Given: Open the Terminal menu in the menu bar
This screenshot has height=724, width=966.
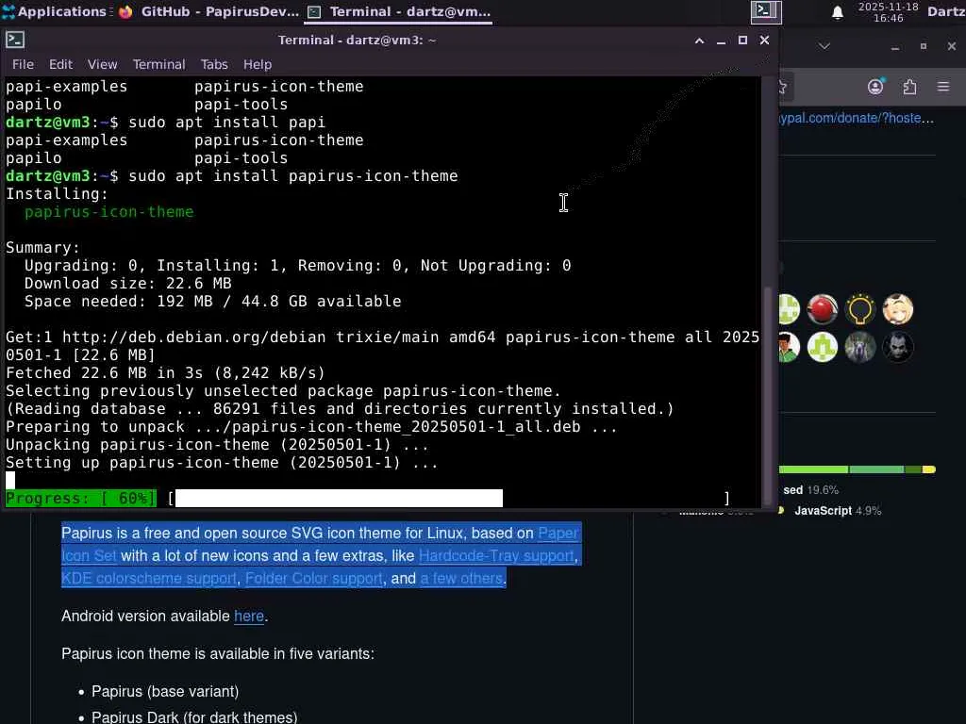Looking at the screenshot, I should tap(158, 65).
